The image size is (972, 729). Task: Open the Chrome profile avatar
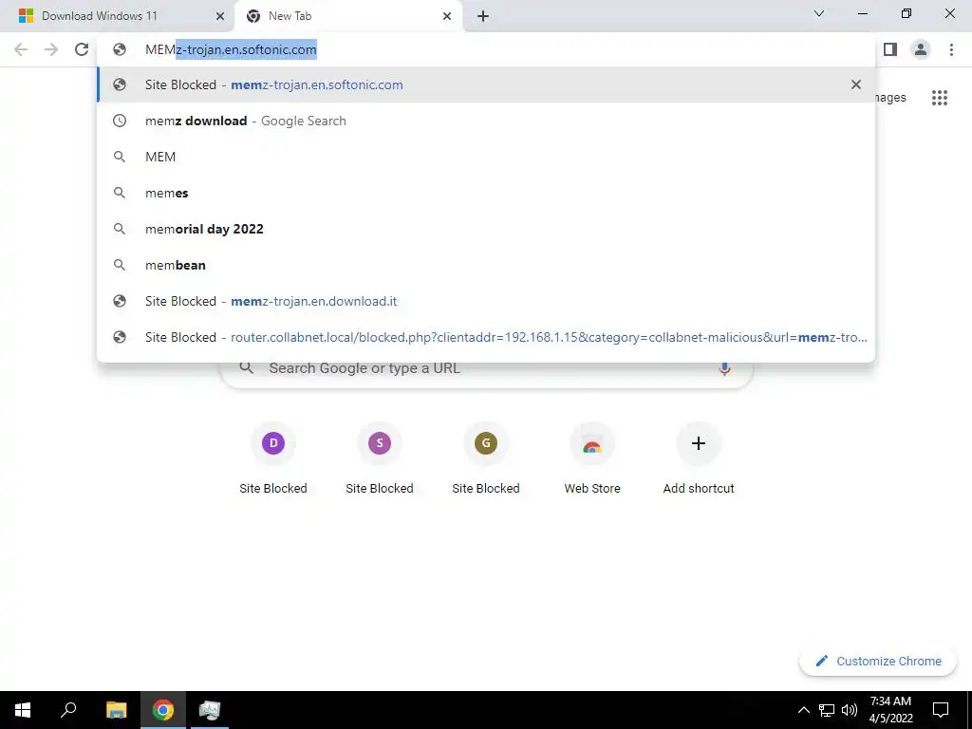(921, 49)
